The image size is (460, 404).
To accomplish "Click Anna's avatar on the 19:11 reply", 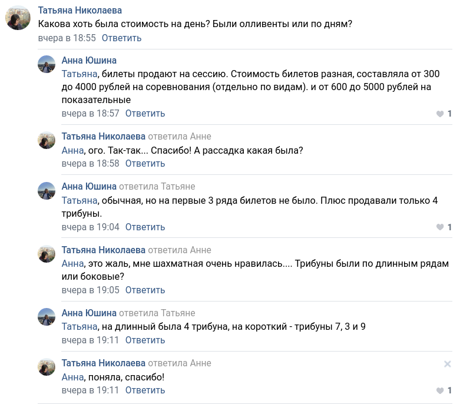I will pos(47,317).
